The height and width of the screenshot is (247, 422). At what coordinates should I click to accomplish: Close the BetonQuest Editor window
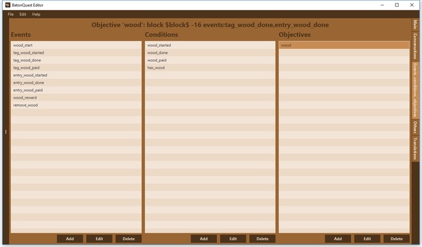click(412, 5)
